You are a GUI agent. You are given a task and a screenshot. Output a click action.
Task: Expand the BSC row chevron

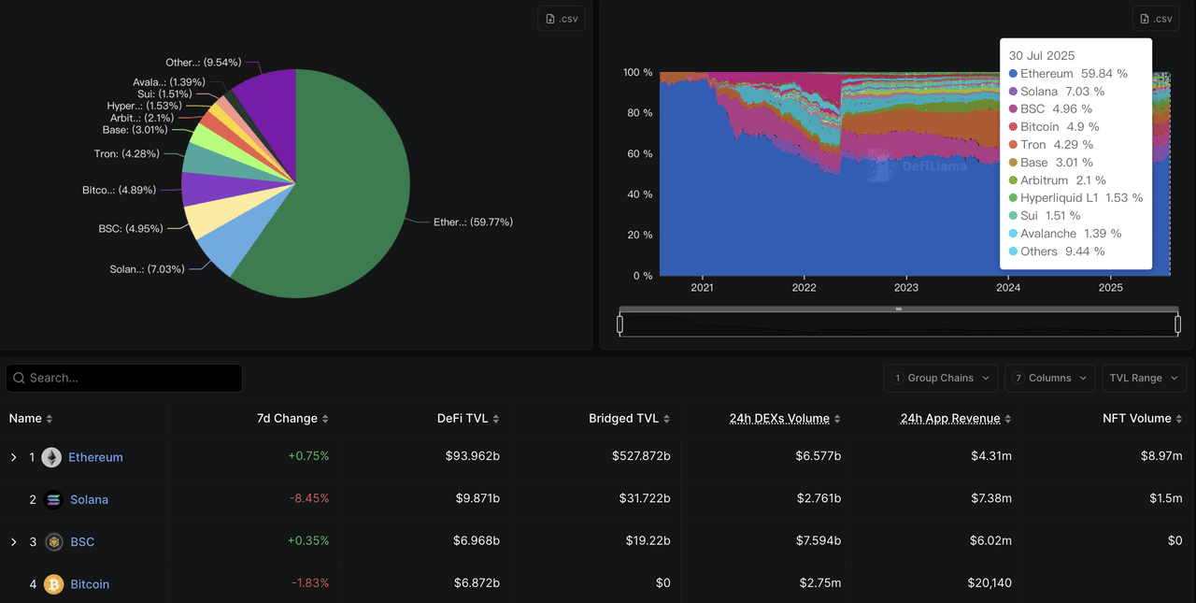coord(13,541)
